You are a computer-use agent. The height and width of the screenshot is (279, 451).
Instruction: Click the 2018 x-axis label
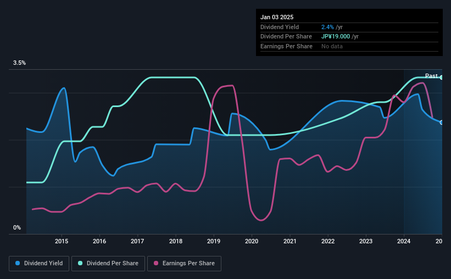(x=176, y=241)
